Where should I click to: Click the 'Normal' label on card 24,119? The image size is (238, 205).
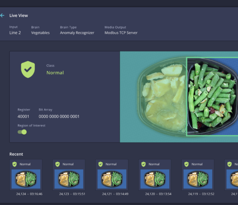click(197, 164)
